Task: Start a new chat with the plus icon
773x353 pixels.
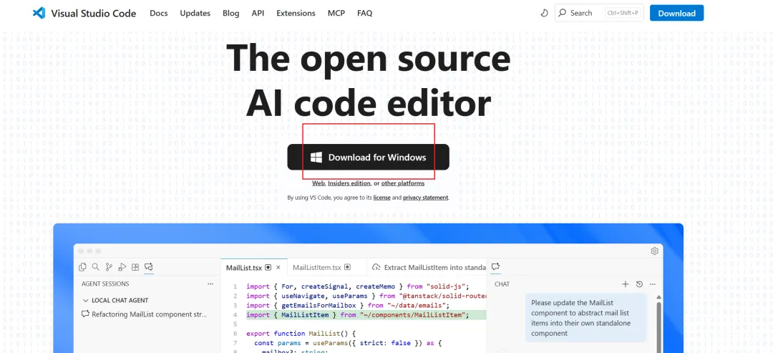Action: tap(625, 284)
